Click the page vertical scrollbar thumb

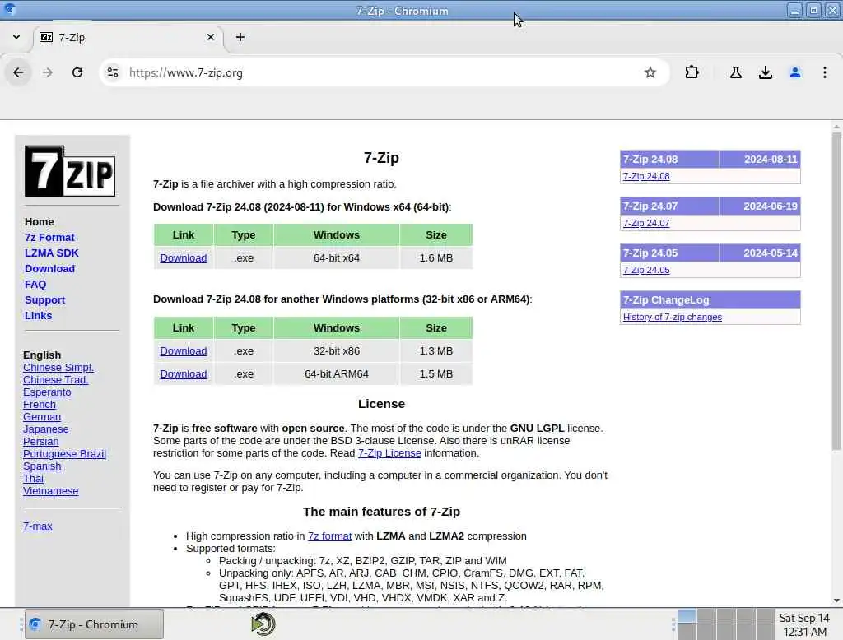pos(836,290)
